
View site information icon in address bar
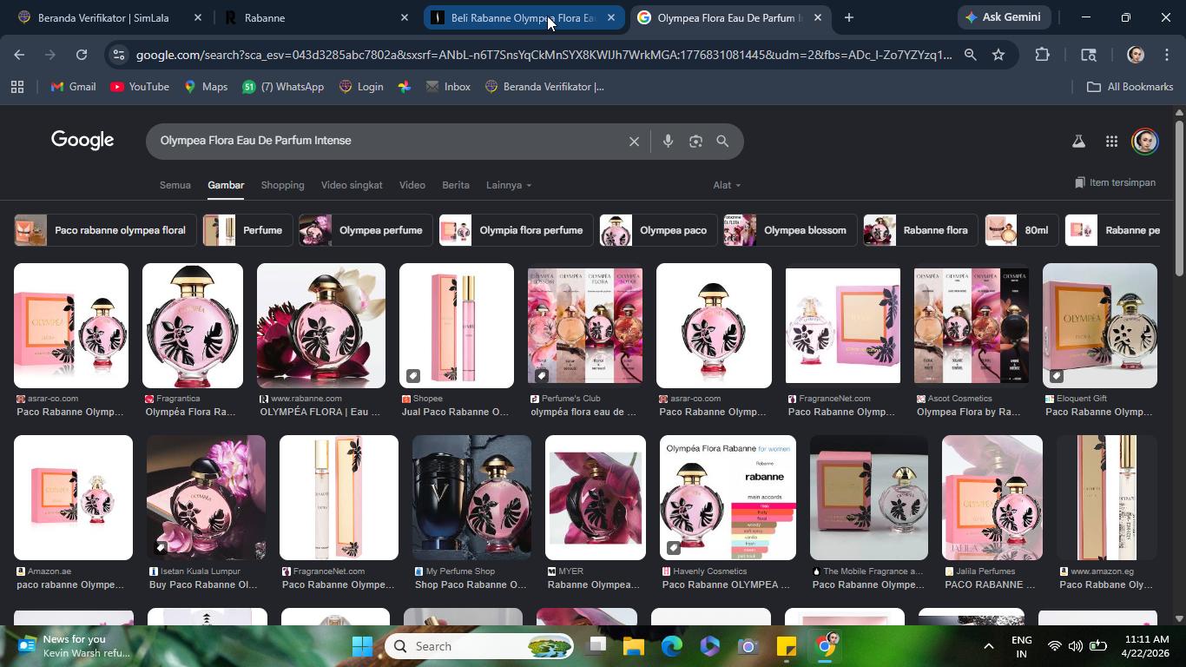point(119,55)
